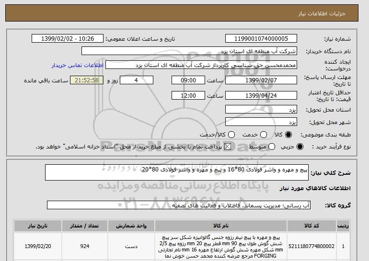Click the announcement date field 1399/02/02 - 10:26
The width and height of the screenshot is (369, 261).
(68, 39)
